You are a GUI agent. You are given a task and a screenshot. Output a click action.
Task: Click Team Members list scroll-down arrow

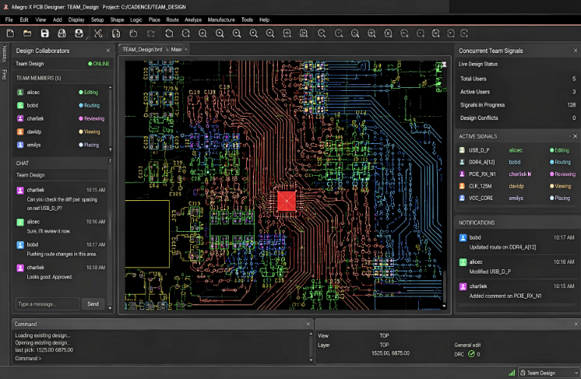click(x=110, y=150)
